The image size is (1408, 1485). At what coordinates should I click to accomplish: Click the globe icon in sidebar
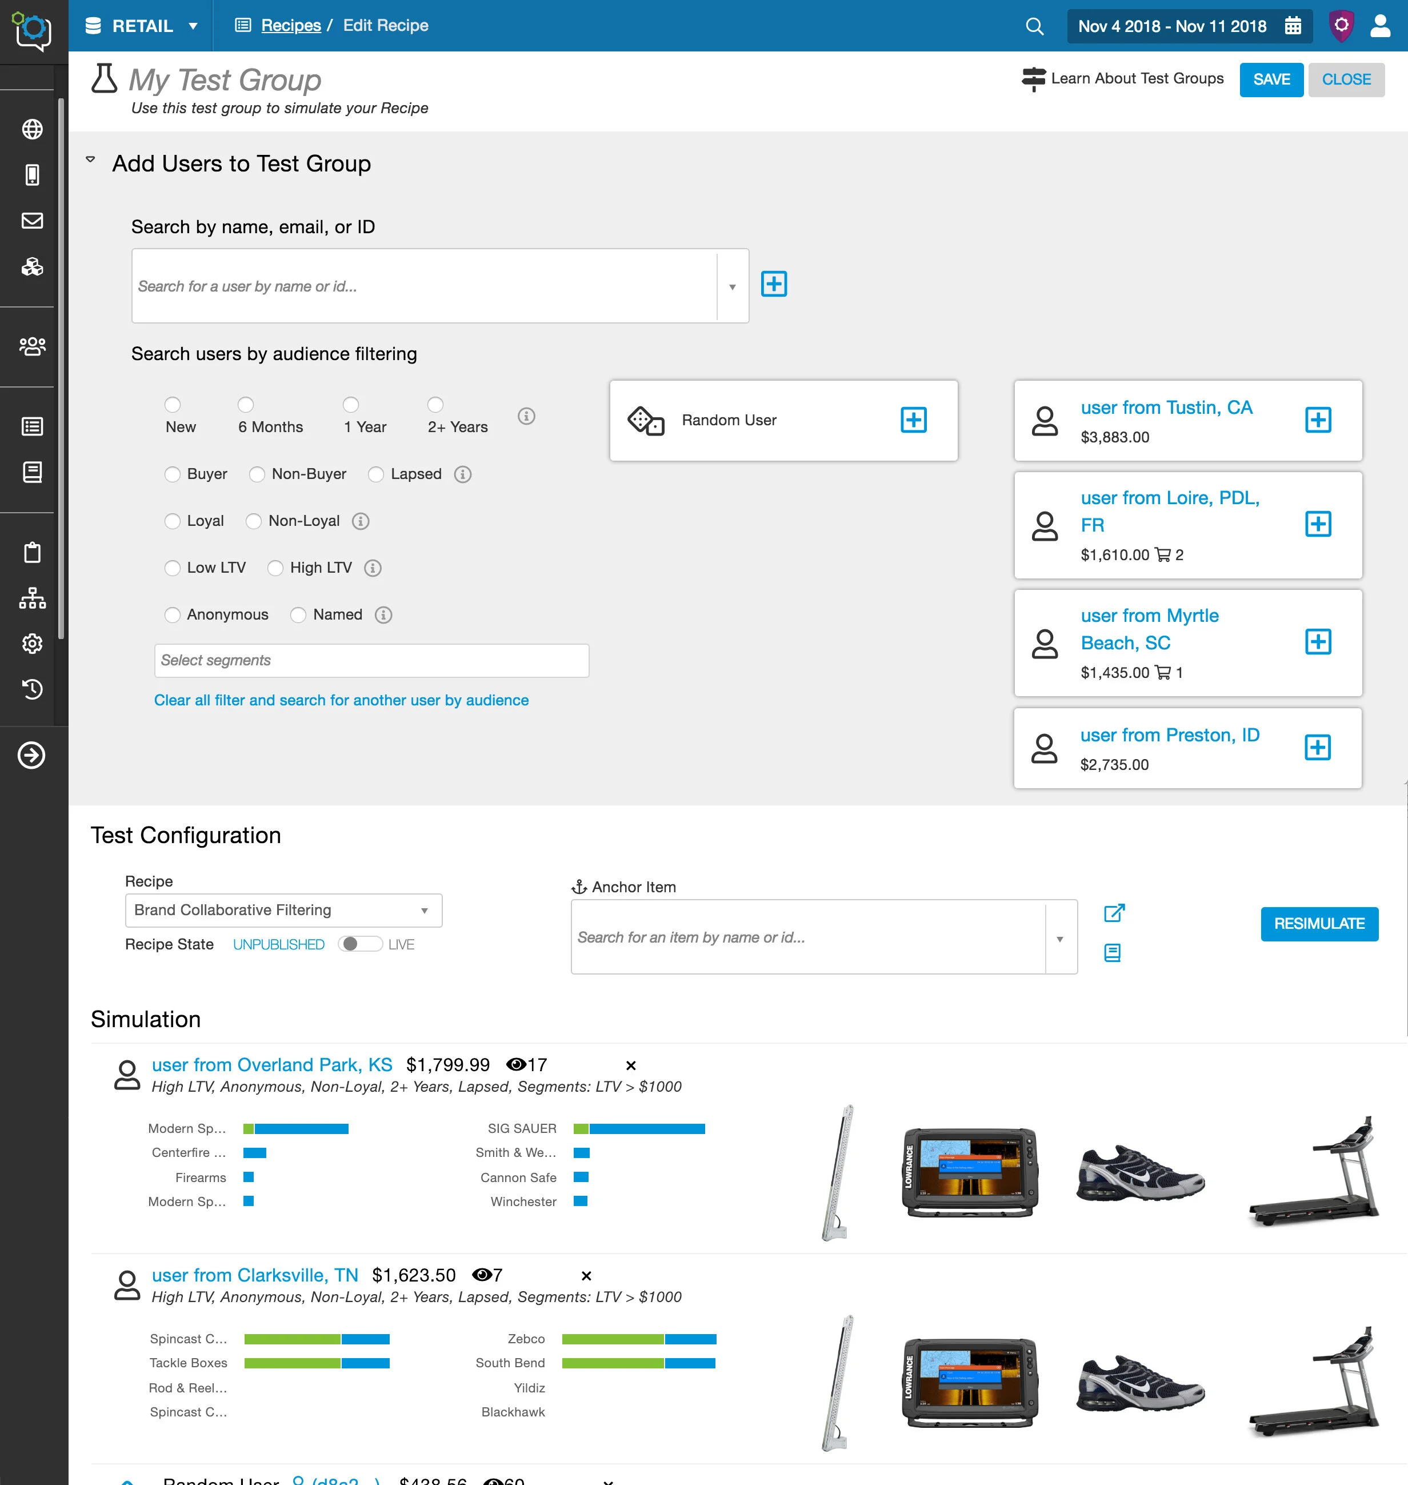pyautogui.click(x=32, y=129)
